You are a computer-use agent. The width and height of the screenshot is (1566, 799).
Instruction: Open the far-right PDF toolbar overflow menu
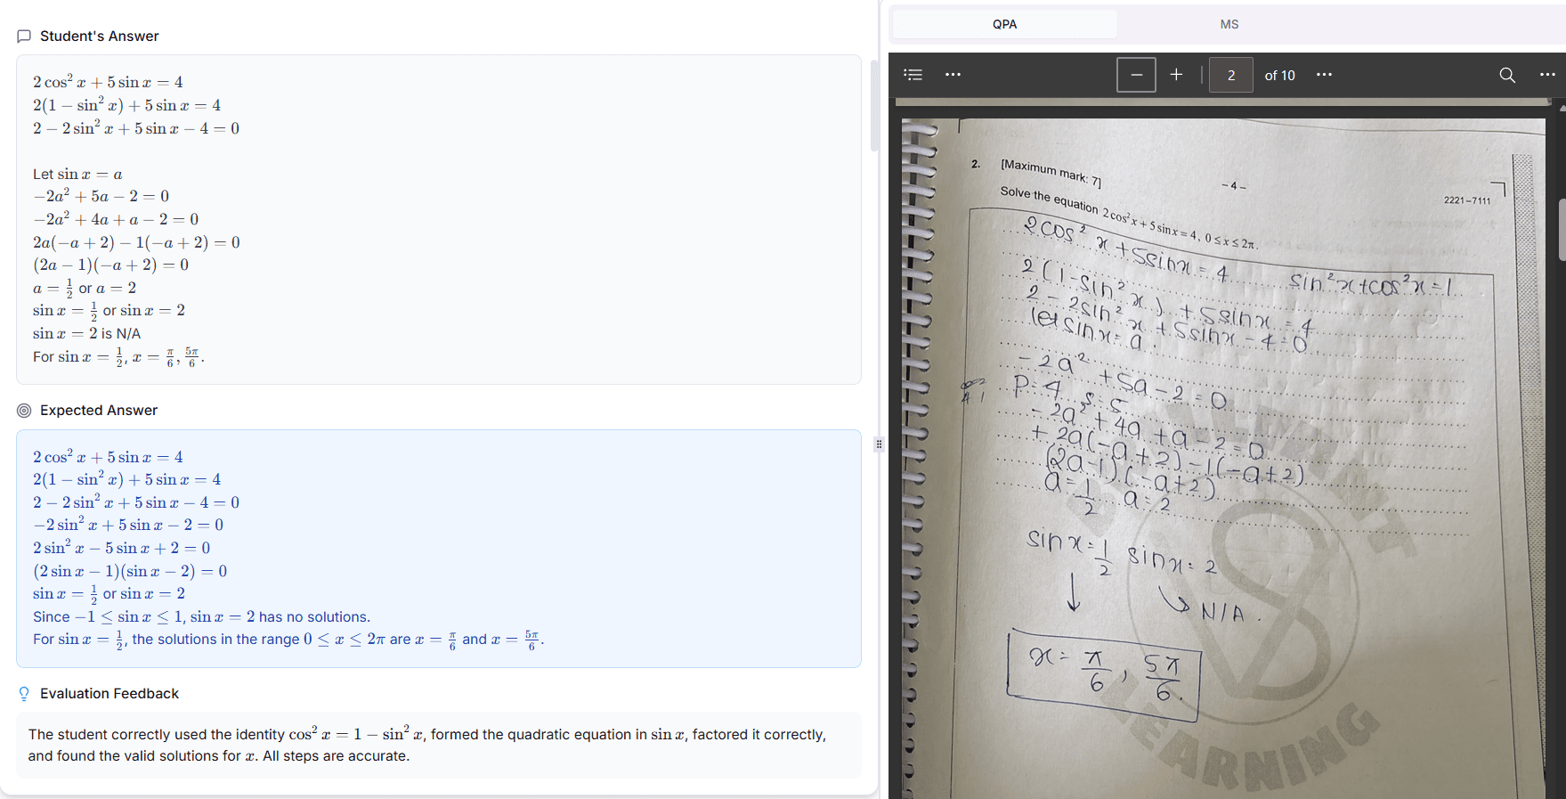(x=1547, y=75)
